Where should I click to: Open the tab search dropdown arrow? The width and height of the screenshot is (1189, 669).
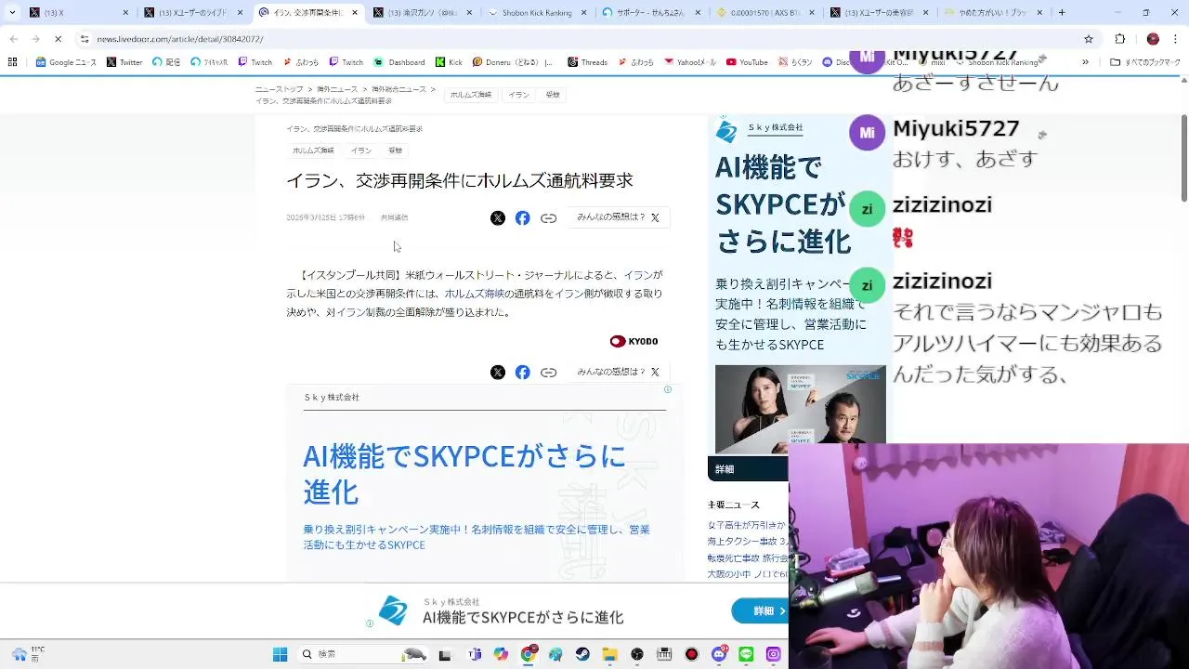(12, 13)
